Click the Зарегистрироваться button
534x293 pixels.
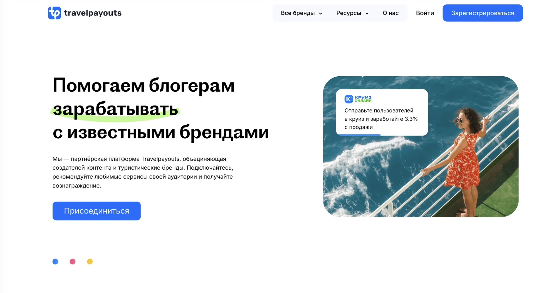[483, 13]
